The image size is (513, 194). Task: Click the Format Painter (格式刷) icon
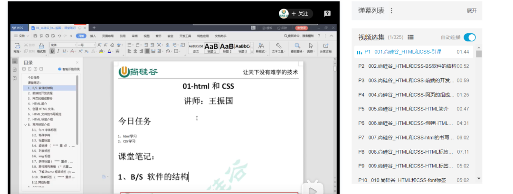pos(41,48)
